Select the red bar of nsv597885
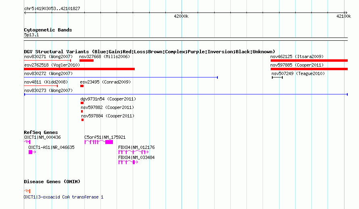The image size is (359, 209). coord(309,69)
